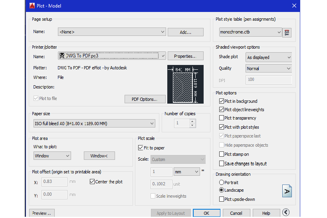Toggle Center the plot checkbox
The image size is (327, 218).
(x=92, y=182)
